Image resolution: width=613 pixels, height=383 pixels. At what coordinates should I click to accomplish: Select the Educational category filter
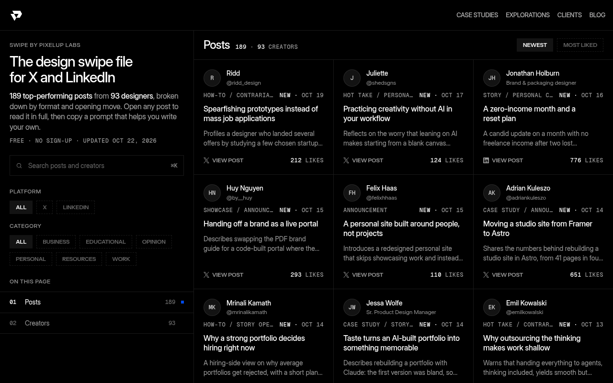106,242
